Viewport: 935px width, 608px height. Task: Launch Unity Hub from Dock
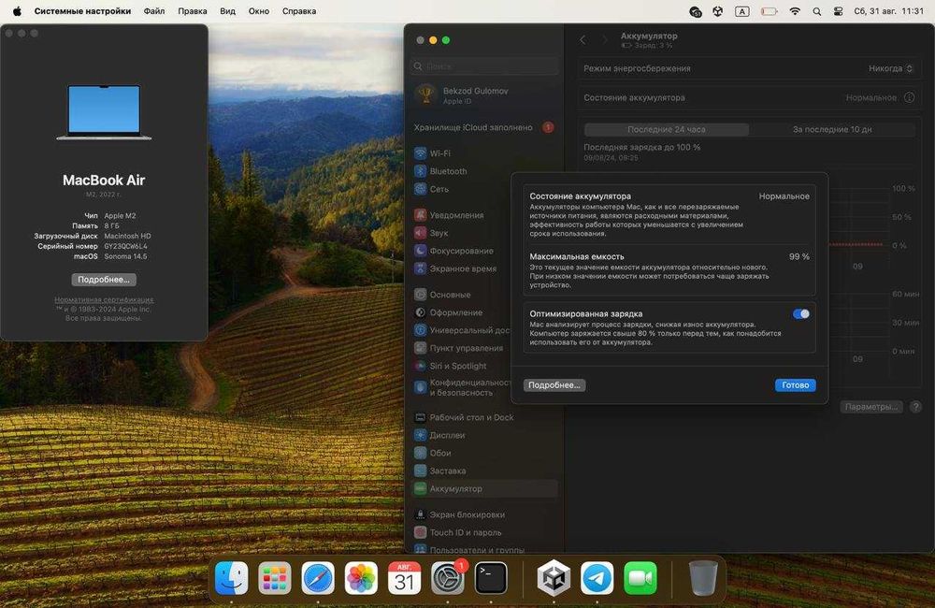[554, 579]
